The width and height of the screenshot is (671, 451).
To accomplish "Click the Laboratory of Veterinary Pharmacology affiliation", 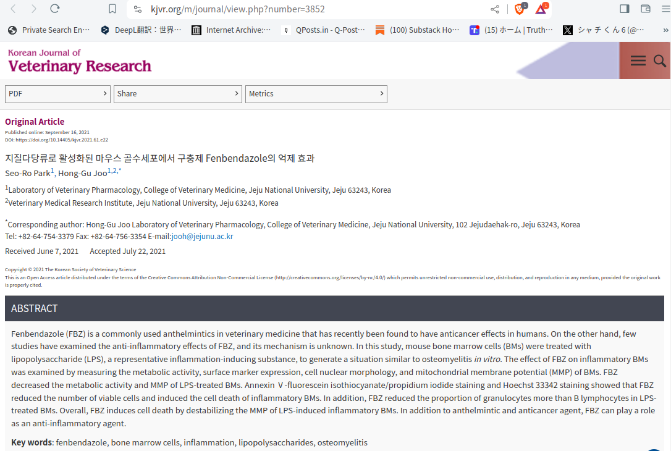I will click(200, 190).
